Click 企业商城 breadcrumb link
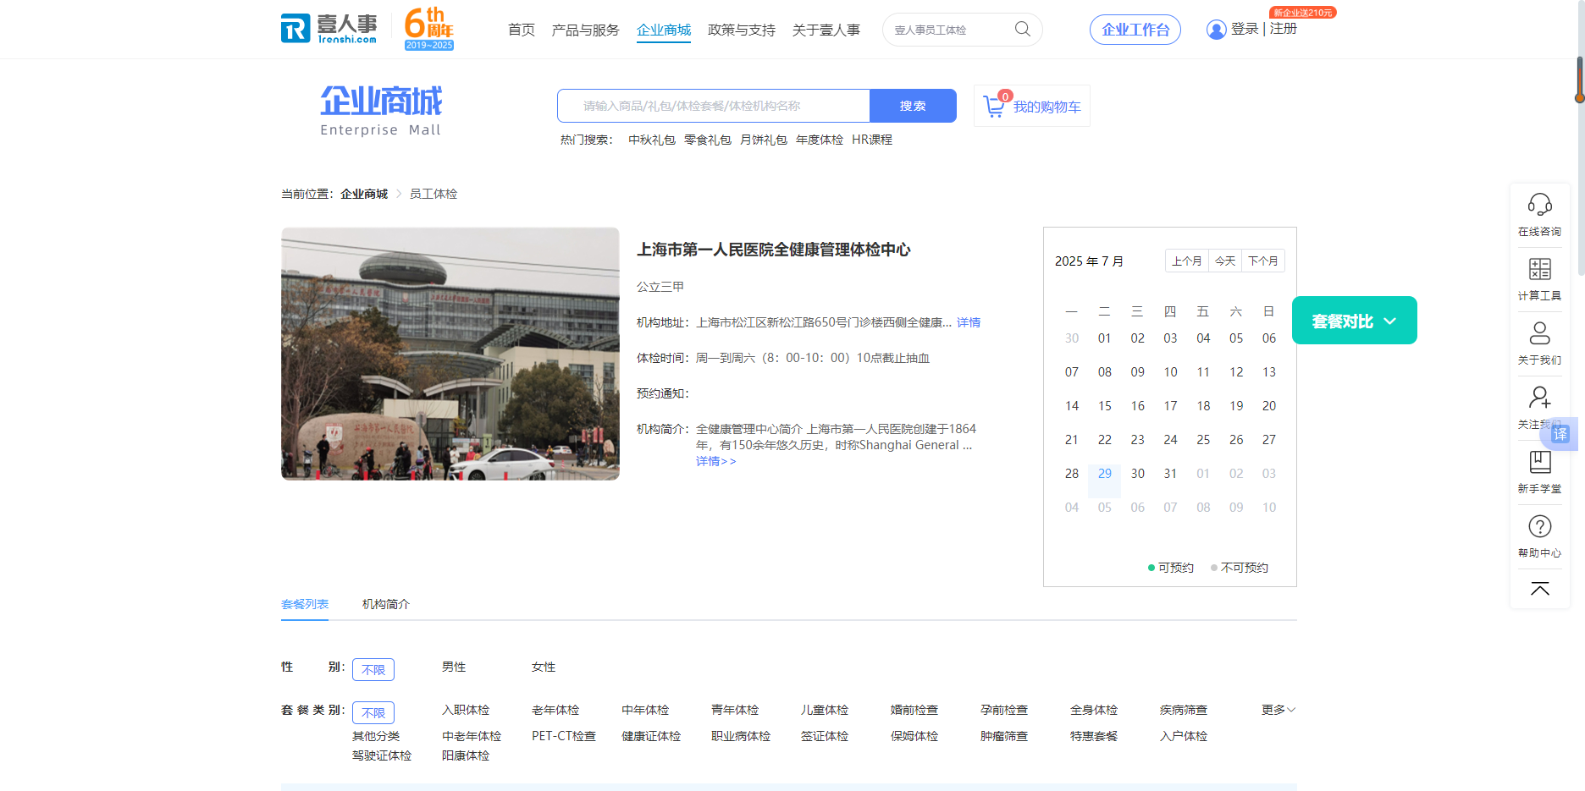Viewport: 1585px width, 791px height. coord(364,194)
